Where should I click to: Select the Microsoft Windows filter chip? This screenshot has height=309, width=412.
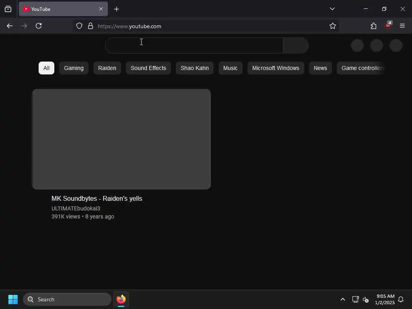pos(276,68)
